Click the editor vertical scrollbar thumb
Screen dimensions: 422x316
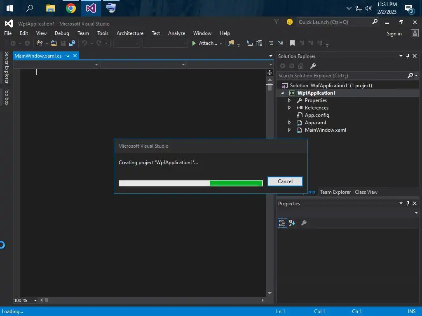tap(270, 88)
